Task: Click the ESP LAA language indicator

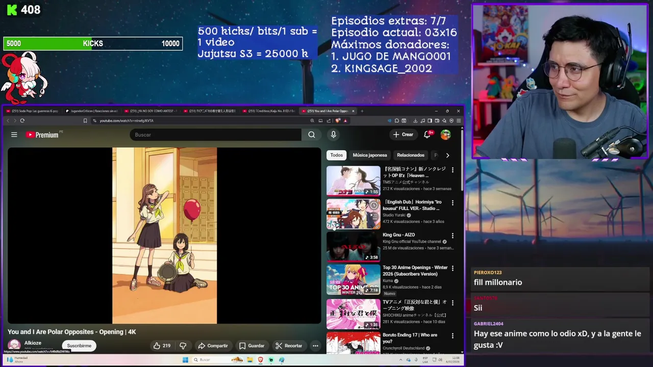Action: click(x=425, y=359)
